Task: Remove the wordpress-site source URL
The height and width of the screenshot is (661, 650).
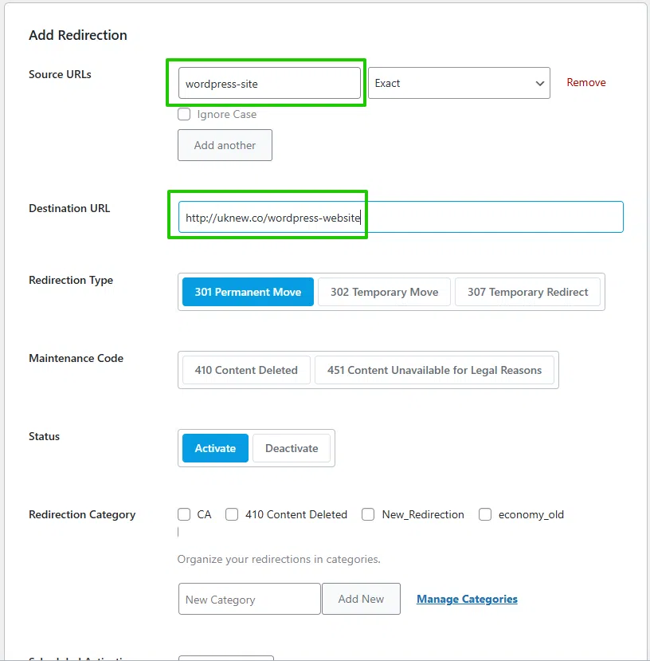Action: [586, 83]
